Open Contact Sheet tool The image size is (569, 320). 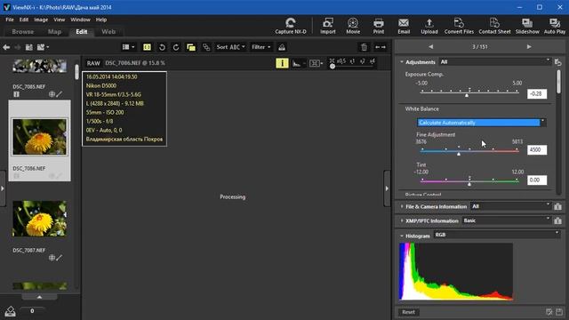(x=494, y=26)
